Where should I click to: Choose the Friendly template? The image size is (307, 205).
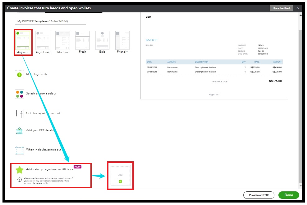point(122,39)
